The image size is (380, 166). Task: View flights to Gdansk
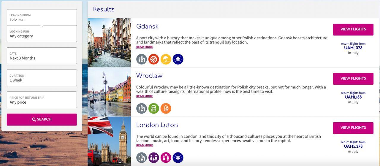tap(353, 29)
